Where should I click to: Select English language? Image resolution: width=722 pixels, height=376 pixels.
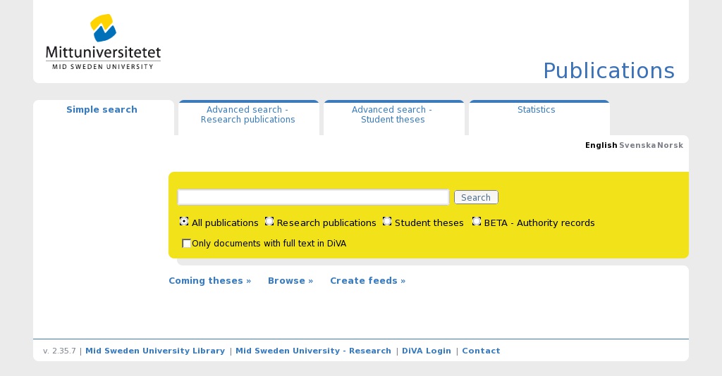pyautogui.click(x=601, y=145)
